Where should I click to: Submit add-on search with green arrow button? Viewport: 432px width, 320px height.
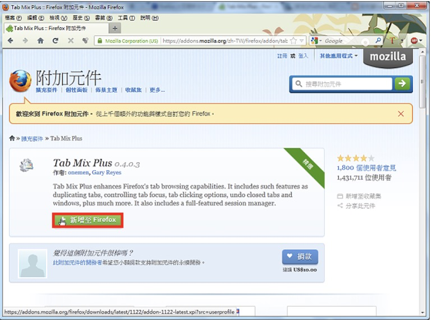coord(402,83)
